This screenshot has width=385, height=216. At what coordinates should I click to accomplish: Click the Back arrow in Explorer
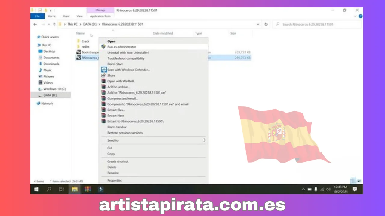pyautogui.click(x=35, y=24)
